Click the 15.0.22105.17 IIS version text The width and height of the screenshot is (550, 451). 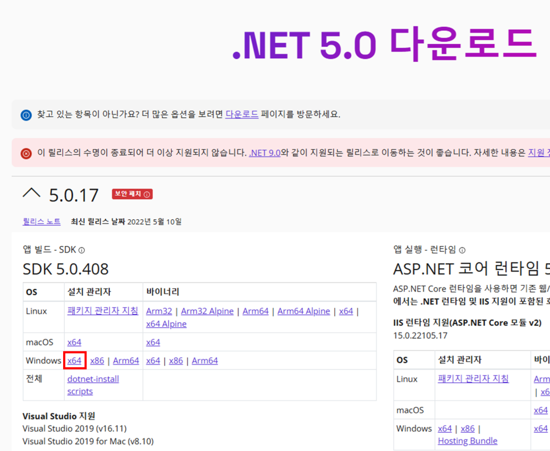click(420, 335)
